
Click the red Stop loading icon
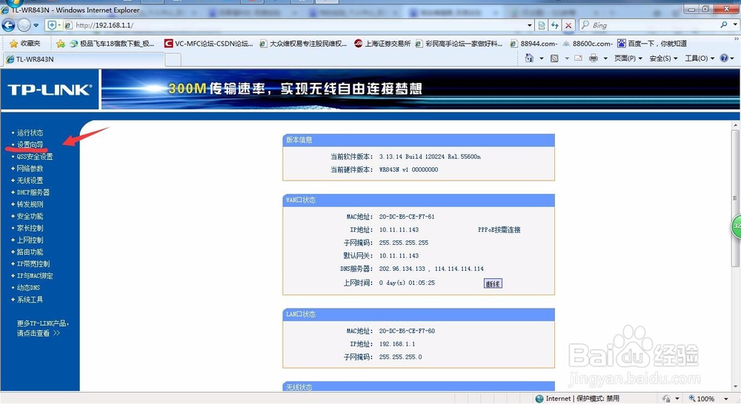coord(568,25)
